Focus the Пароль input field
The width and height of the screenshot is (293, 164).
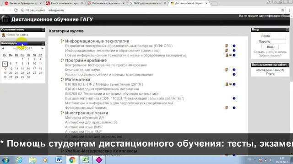pyautogui.click(x=278, y=41)
